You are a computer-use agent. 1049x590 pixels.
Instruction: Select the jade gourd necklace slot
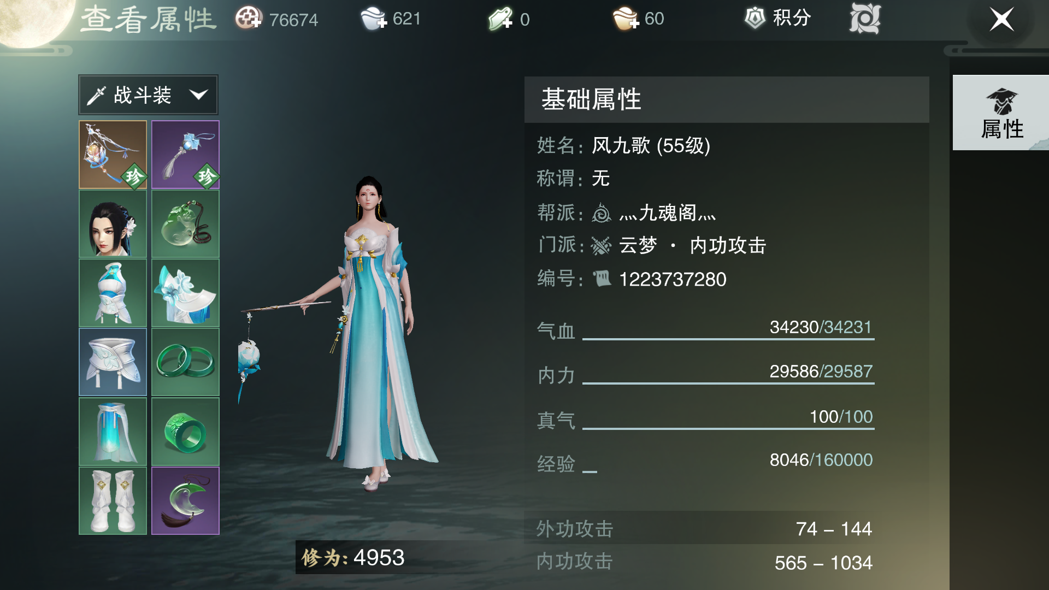point(185,224)
